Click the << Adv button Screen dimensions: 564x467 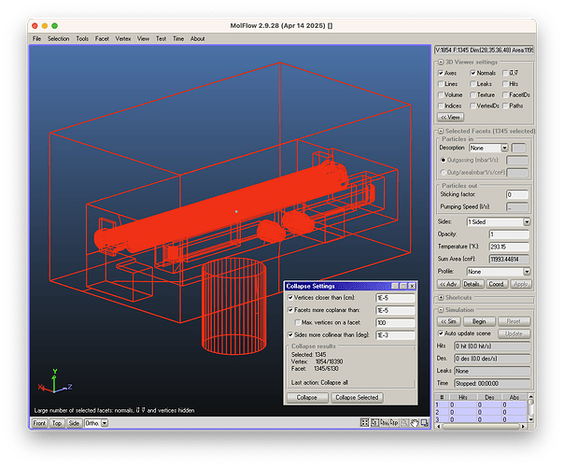448,284
